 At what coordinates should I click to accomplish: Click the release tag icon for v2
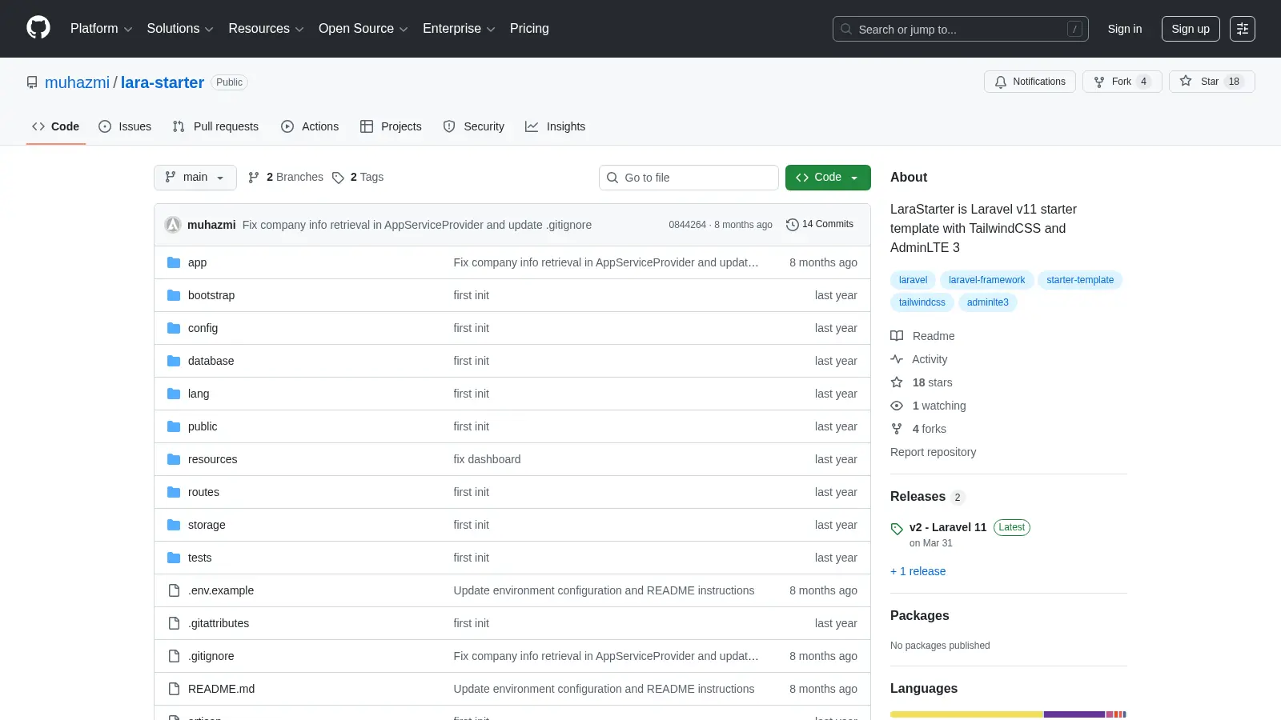(897, 529)
